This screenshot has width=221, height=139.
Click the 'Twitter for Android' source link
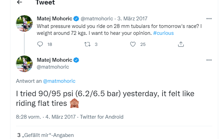[x=102, y=117]
